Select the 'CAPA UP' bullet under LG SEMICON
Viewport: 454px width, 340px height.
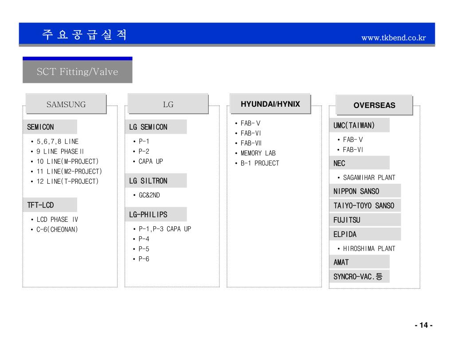(151, 161)
